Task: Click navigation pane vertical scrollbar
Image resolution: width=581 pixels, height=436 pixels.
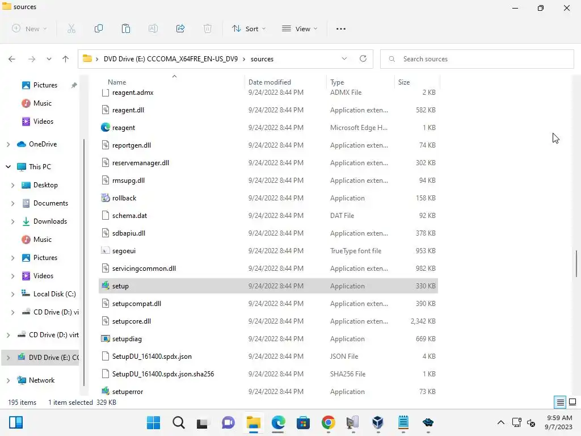Action: [84, 262]
